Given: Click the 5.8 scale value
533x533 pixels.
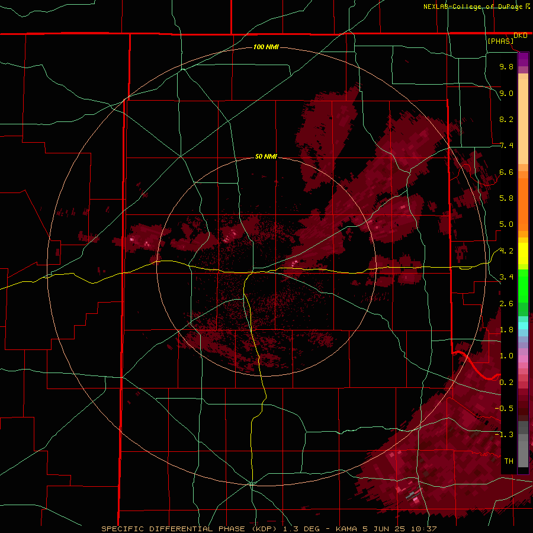Looking at the screenshot, I should 506,198.
